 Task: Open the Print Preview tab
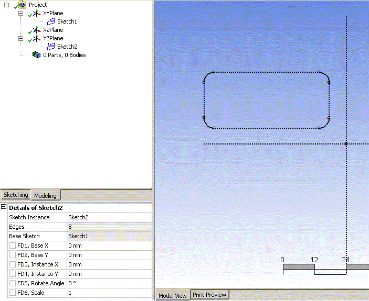[x=209, y=295]
